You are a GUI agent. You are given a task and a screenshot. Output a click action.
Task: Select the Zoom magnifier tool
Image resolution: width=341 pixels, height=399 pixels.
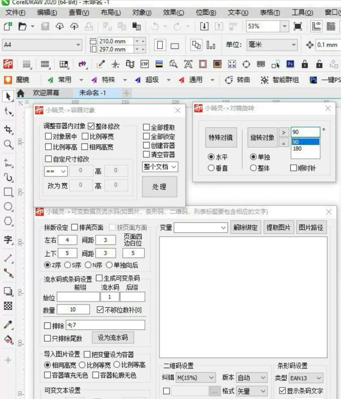(x=8, y=144)
